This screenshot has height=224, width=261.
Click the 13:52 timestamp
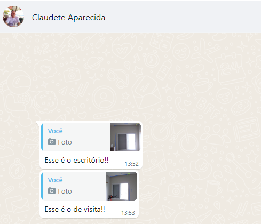[132, 164]
